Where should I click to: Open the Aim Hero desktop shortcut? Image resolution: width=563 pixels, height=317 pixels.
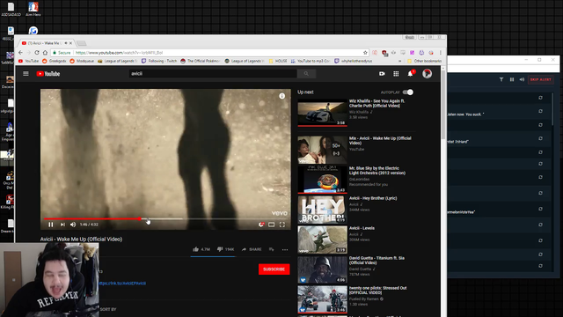point(33,9)
